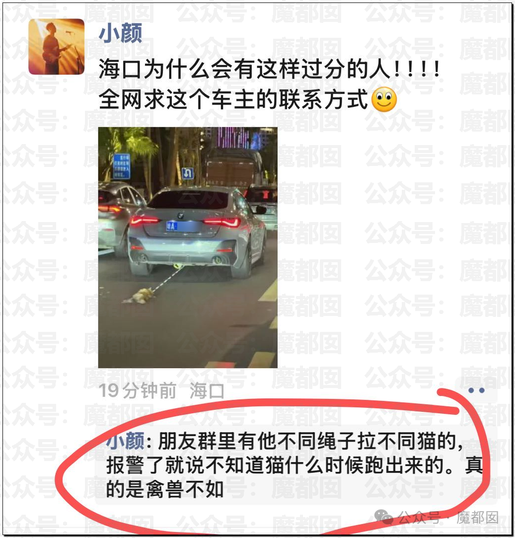Viewport: 515px width, 538px height.
Task: Click the smiley emoji in the post
Action: click(x=384, y=100)
